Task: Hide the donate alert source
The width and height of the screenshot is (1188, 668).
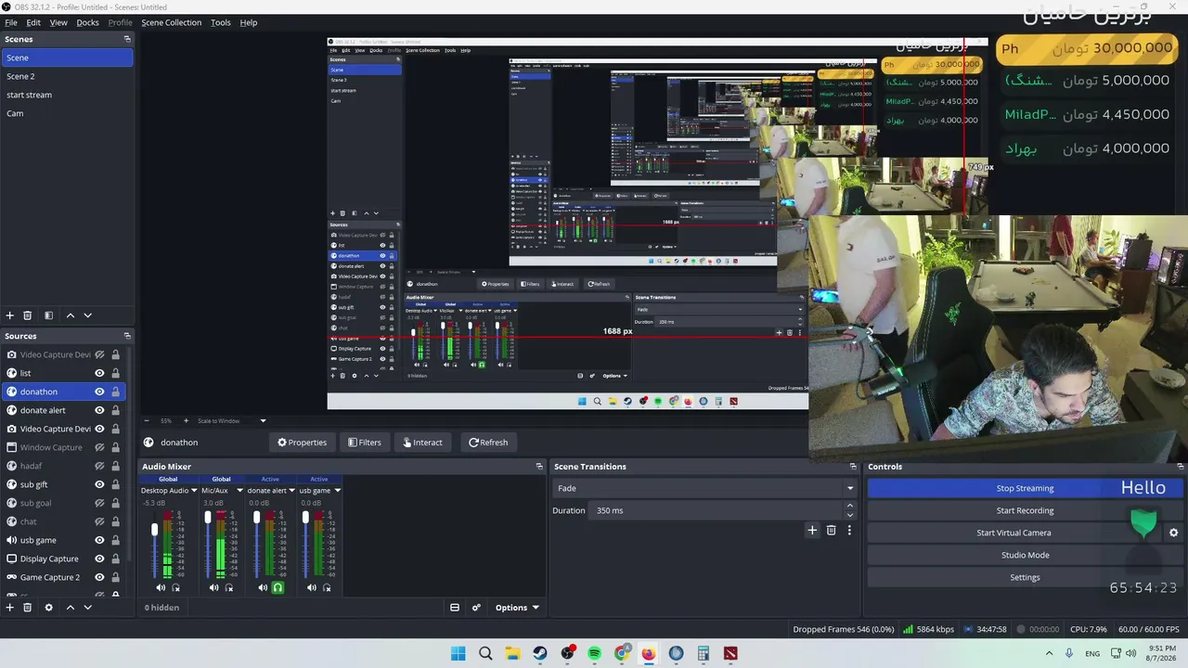Action: 99,410
